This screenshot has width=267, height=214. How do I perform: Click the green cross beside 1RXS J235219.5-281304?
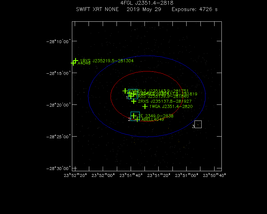(x=75, y=61)
